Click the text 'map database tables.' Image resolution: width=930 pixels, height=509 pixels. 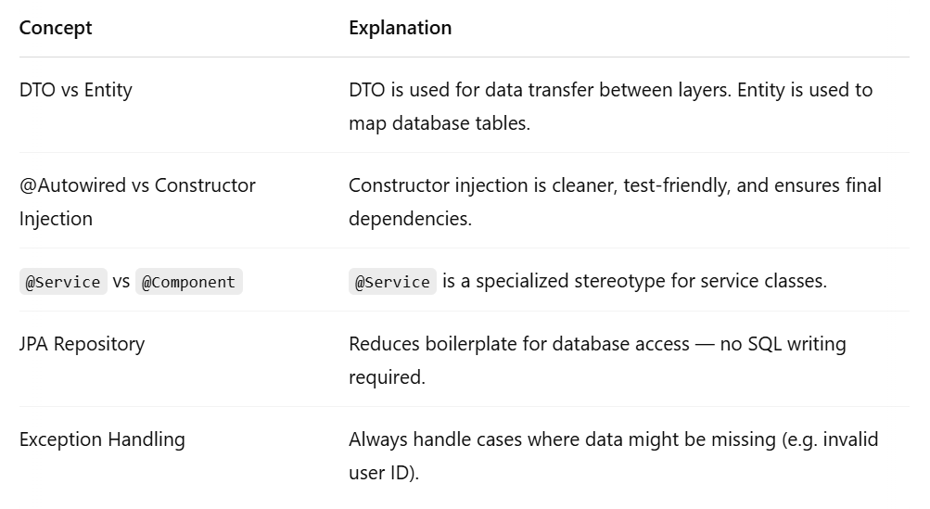pyautogui.click(x=440, y=123)
